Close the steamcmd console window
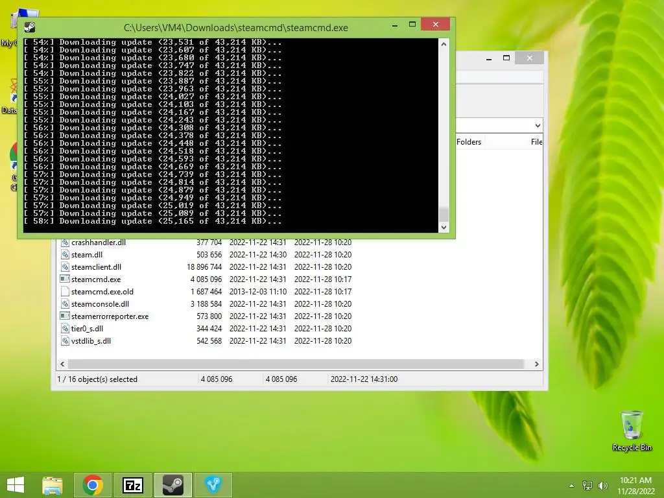This screenshot has width=664, height=498. (435, 25)
